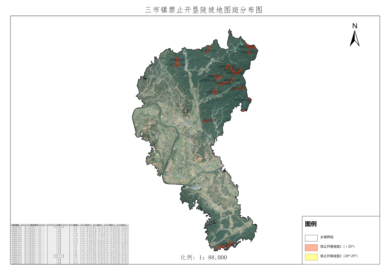This screenshot has width=388, height=274.
Task: Click the red patch labeled 4306261311
Action: pyautogui.click(x=208, y=121)
